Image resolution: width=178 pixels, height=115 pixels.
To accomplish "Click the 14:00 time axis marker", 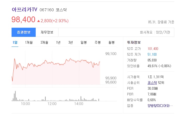I will 78,104.
